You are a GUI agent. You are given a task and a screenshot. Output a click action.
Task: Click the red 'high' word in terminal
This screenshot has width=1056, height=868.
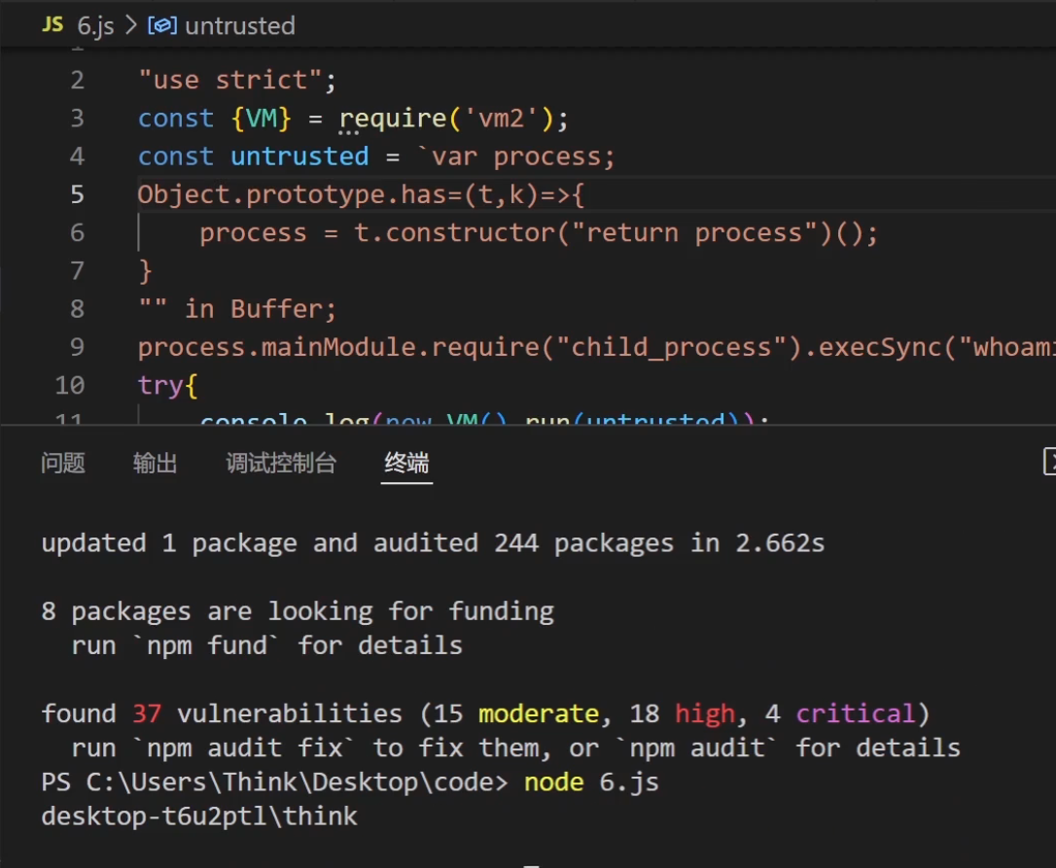point(705,713)
